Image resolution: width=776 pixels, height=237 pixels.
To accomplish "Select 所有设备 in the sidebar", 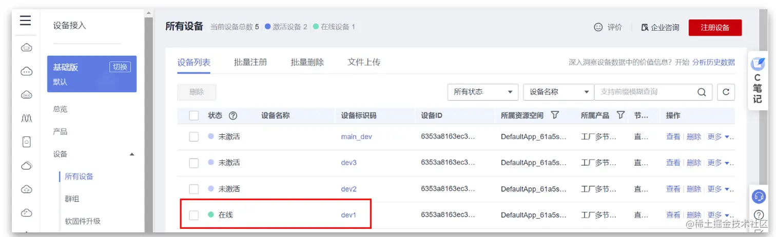I will tap(79, 176).
